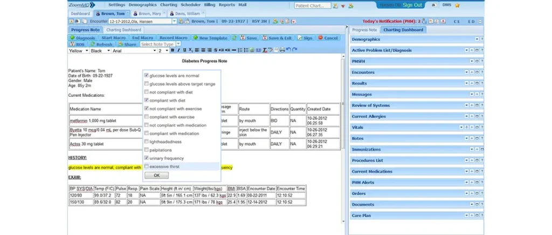Check 'not compliant with diet'
Viewport: 552px width, 235px height.
click(x=147, y=92)
